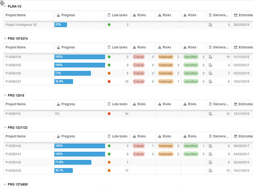This screenshot has height=190, width=253.
Task: Sort by Project Name in the PRG 12016 group
Action: pyautogui.click(x=15, y=104)
